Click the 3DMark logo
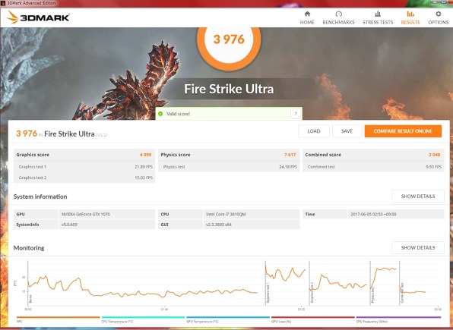This screenshot has width=453, height=330. 38,17
